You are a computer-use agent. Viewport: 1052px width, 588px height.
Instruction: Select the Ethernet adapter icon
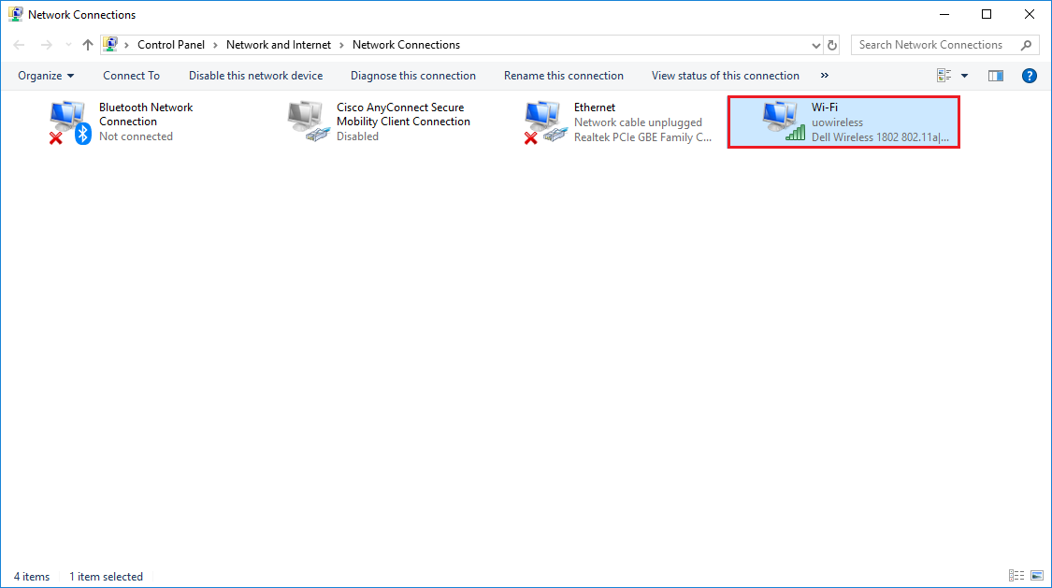point(545,122)
